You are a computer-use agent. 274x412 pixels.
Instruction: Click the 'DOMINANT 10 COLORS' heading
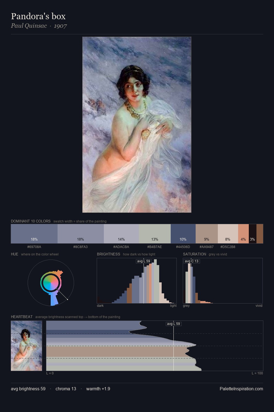(x=31, y=221)
